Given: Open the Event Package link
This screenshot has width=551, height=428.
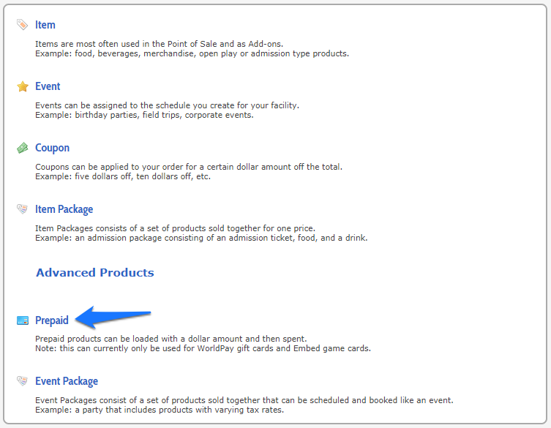Looking at the screenshot, I should click(x=67, y=381).
